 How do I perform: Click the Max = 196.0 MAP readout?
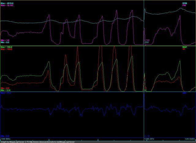click(6, 47)
